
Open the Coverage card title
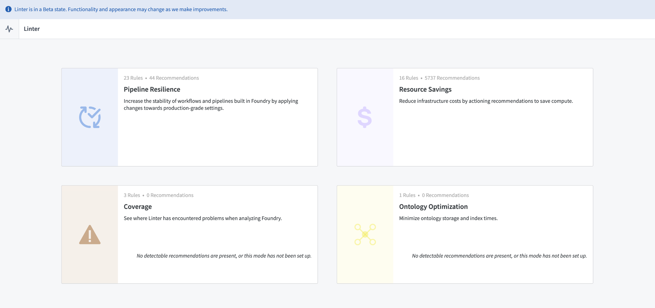pos(138,206)
